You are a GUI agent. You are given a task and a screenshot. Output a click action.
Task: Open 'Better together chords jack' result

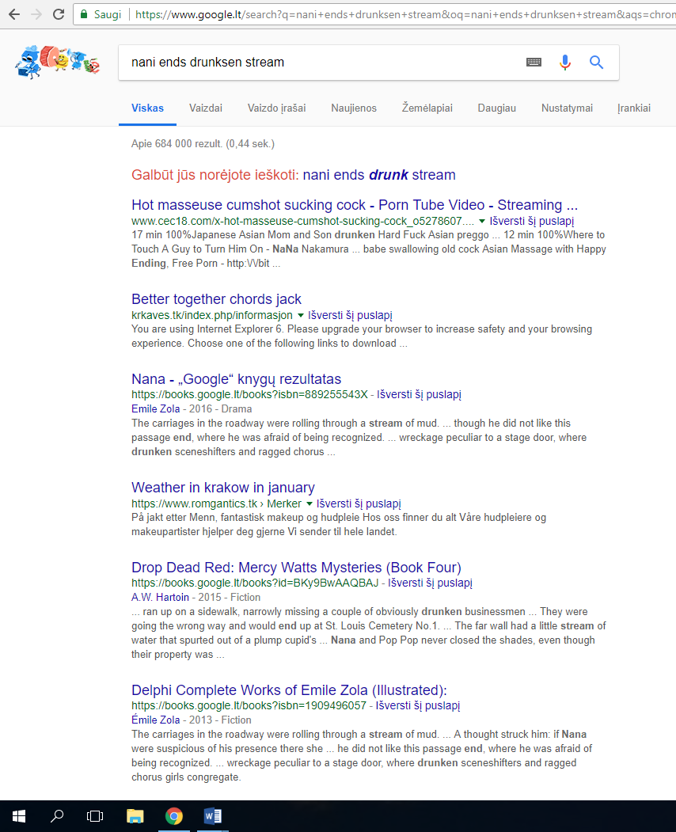(216, 298)
